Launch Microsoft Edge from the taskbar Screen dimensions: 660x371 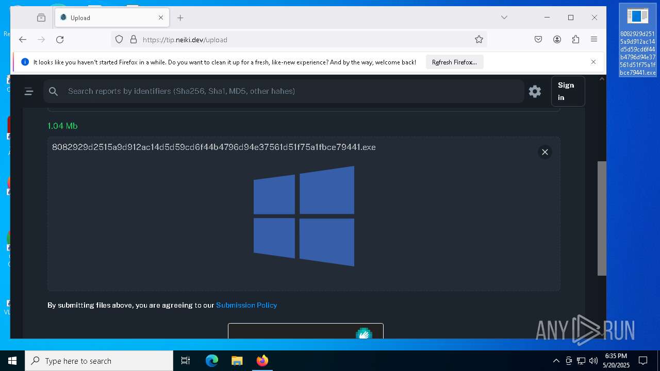point(212,361)
